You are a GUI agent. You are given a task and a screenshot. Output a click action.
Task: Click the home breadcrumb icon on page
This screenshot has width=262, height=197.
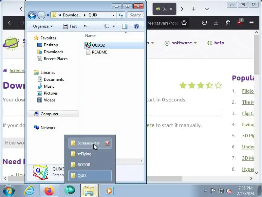[5, 70]
